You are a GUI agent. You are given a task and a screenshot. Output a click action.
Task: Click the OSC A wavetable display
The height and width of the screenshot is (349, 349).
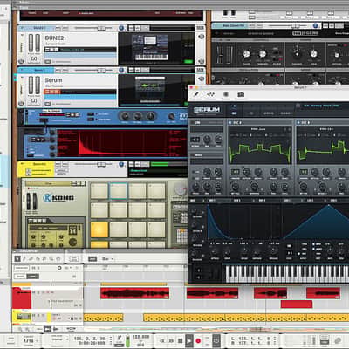pos(260,148)
